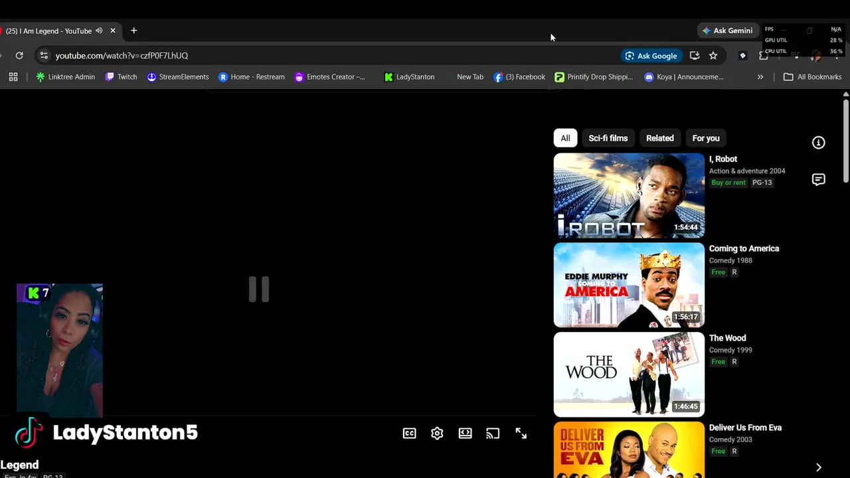
Task: Click the Ask Google button
Action: click(x=651, y=56)
